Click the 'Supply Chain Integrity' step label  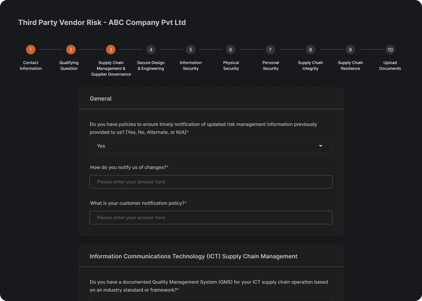tap(310, 65)
